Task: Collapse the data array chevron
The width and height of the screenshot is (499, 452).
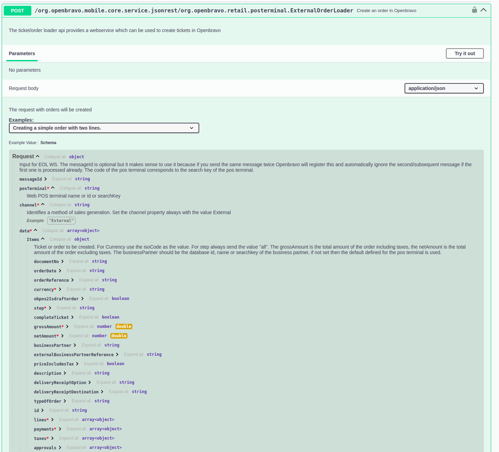Action: click(35, 231)
